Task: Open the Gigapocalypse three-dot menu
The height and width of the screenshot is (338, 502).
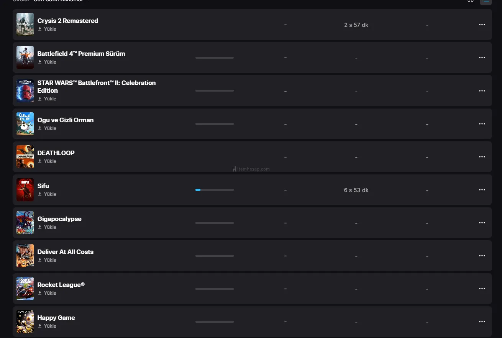Action: point(482,223)
